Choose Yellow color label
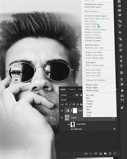The image size is (127, 159). [89, 104]
